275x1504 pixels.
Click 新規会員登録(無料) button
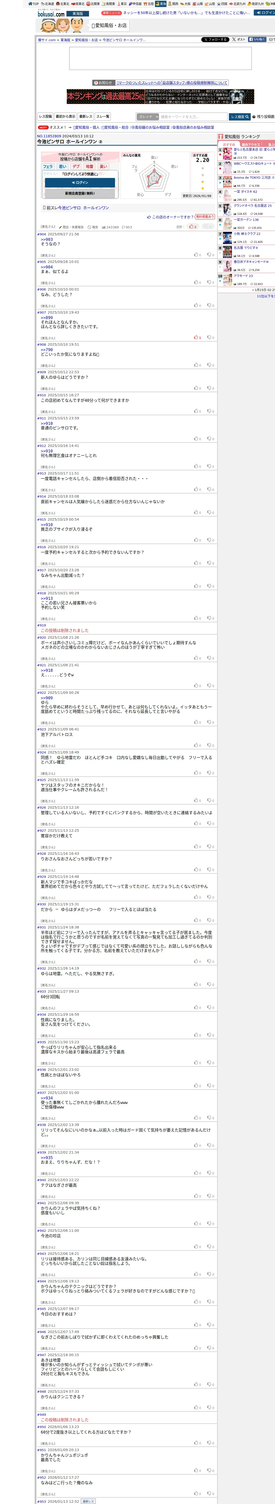80,193
